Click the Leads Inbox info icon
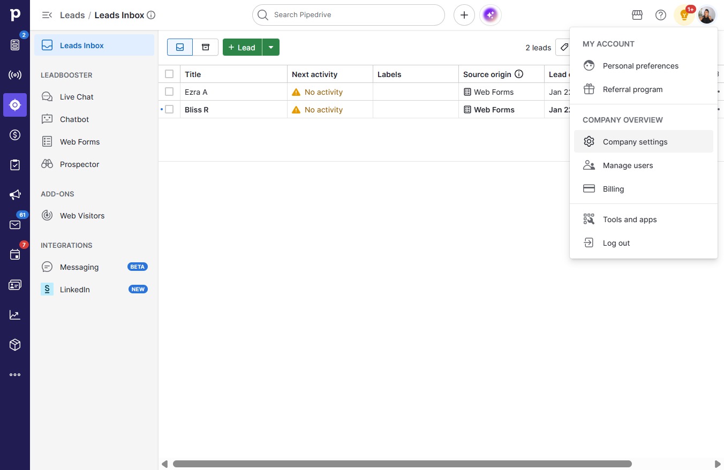The width and height of the screenshot is (724, 470). pyautogui.click(x=151, y=15)
